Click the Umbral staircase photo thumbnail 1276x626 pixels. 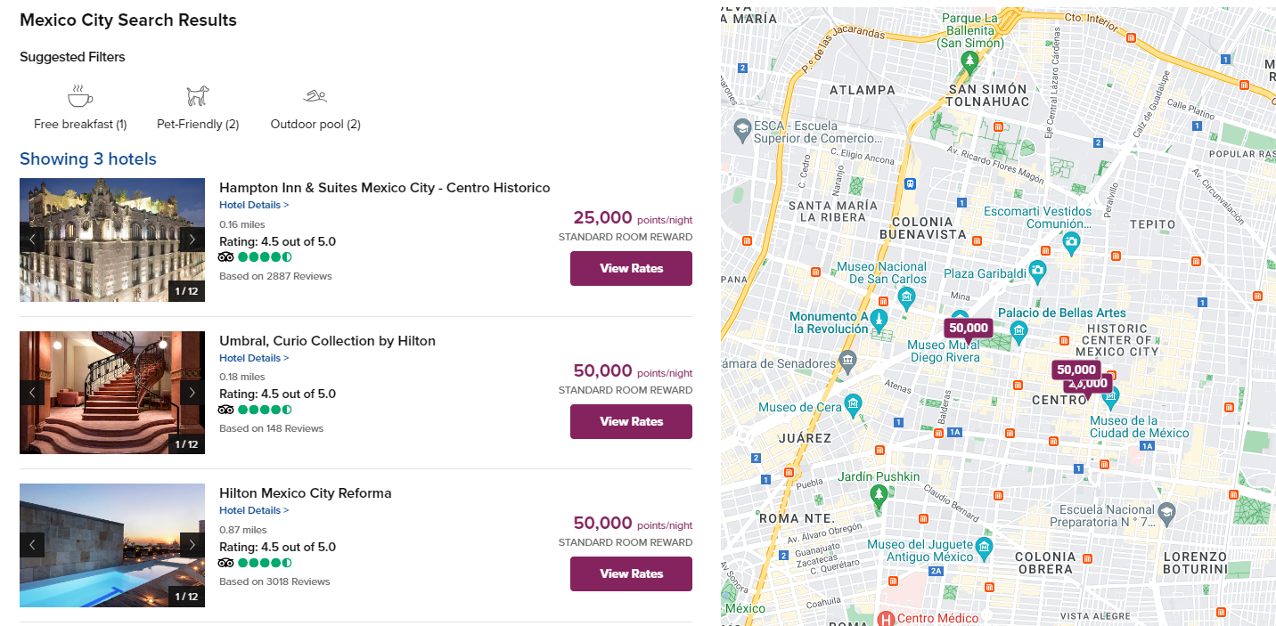(111, 392)
